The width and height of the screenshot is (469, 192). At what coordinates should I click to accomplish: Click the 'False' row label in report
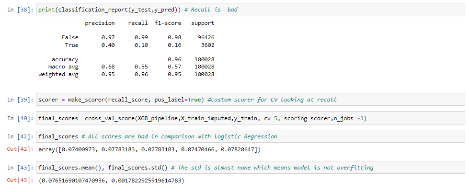pos(70,38)
